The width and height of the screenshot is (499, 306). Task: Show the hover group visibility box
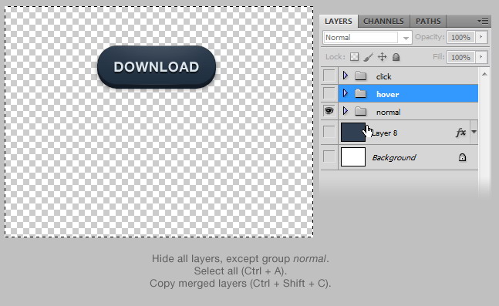point(329,93)
